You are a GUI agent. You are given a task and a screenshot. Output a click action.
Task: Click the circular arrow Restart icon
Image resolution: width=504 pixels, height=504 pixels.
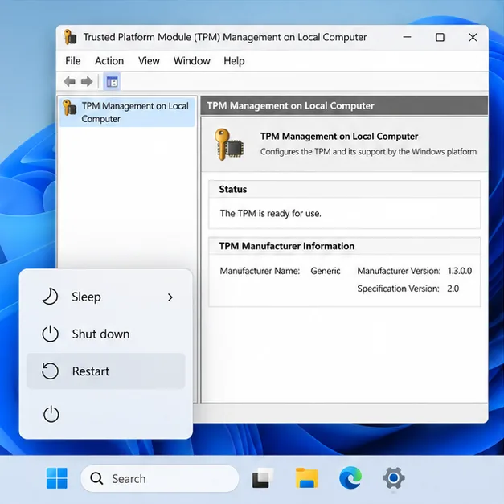[x=51, y=371]
